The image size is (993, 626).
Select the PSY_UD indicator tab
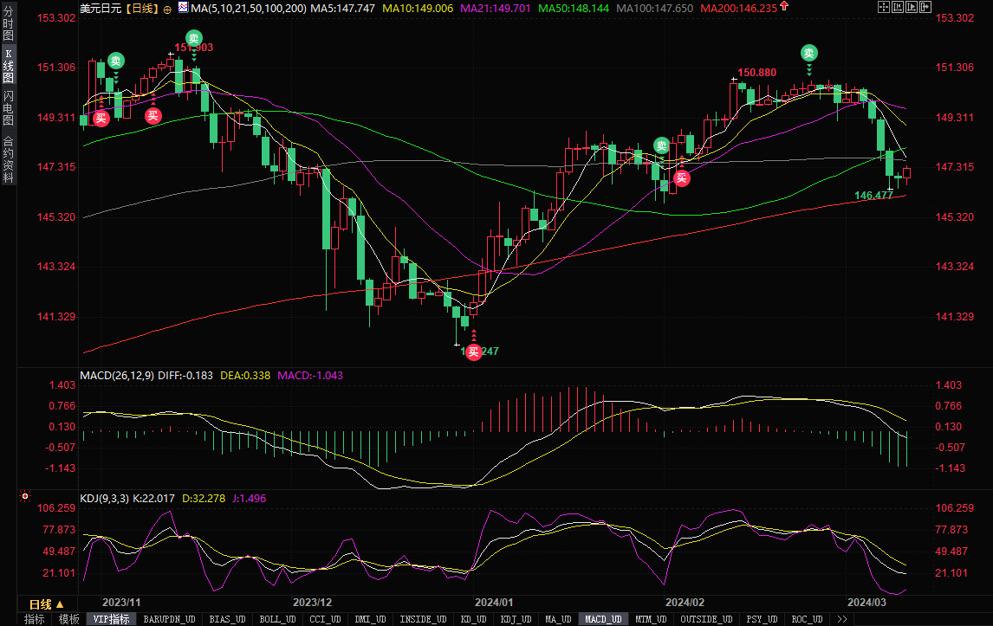tap(762, 619)
